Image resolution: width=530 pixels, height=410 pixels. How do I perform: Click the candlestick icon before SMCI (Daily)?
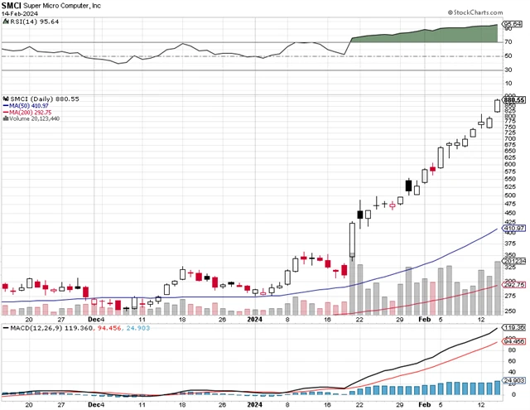pyautogui.click(x=6, y=99)
